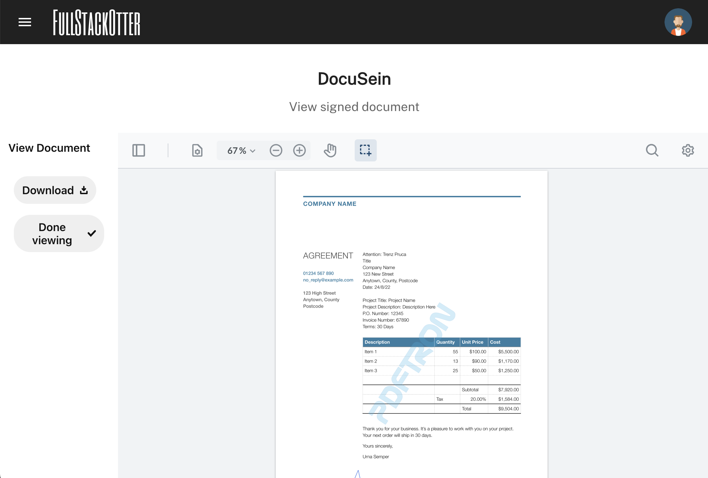
Task: Click the FullStackOtter logo
Action: tap(97, 22)
